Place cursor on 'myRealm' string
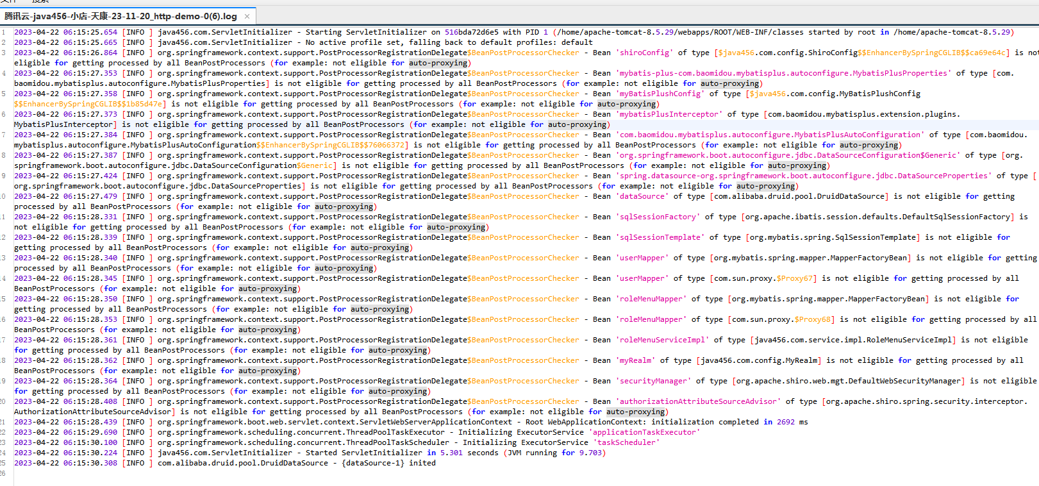 [x=635, y=360]
